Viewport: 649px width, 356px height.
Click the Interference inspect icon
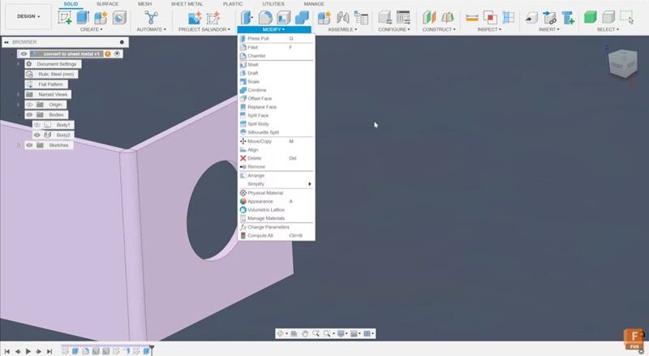pos(490,17)
